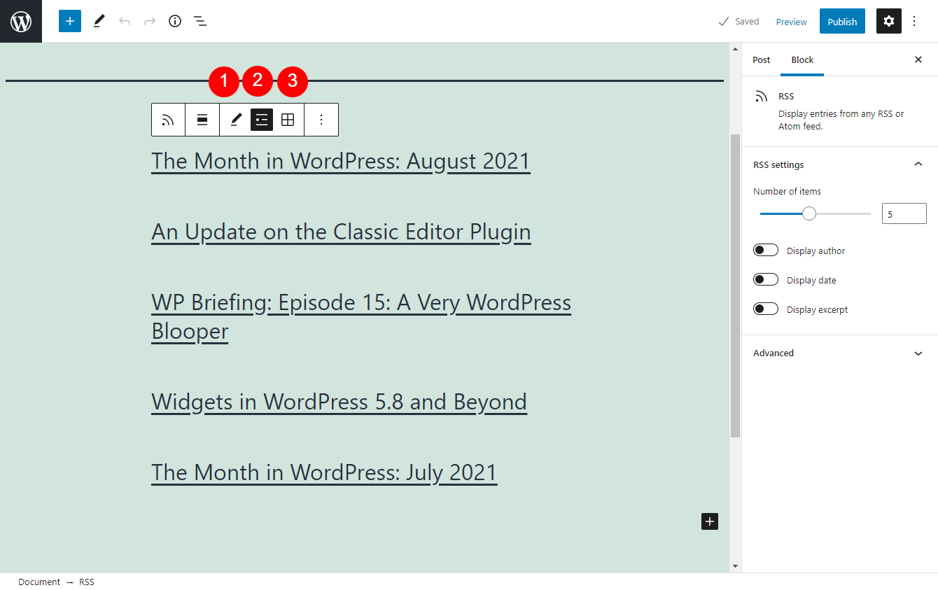The width and height of the screenshot is (938, 590).
Task: Switch to the Post tab
Action: click(x=761, y=60)
